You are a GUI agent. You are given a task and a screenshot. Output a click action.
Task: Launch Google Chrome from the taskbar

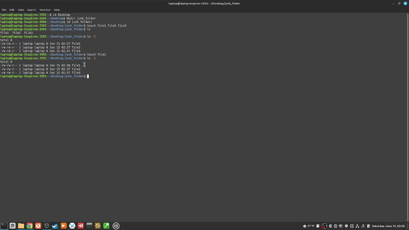(29, 226)
